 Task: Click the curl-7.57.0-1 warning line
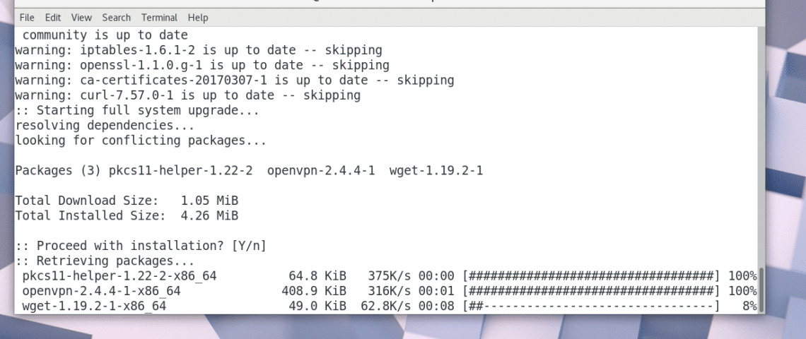[187, 95]
